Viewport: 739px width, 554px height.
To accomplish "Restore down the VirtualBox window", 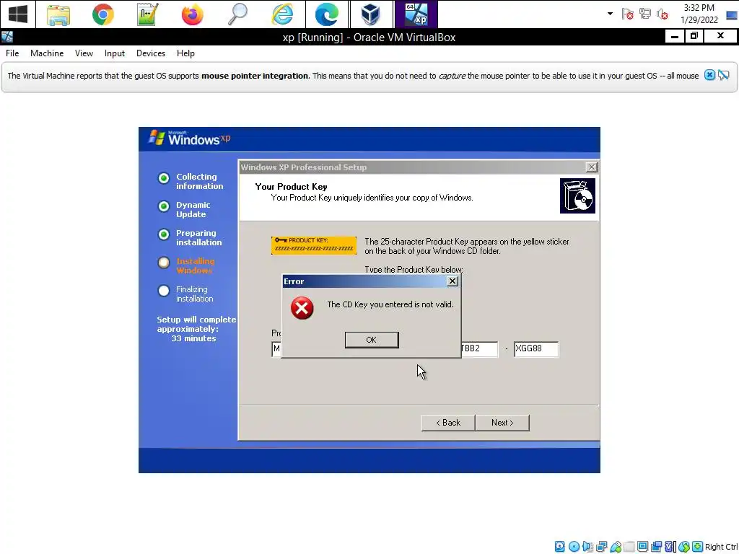I will [694, 36].
